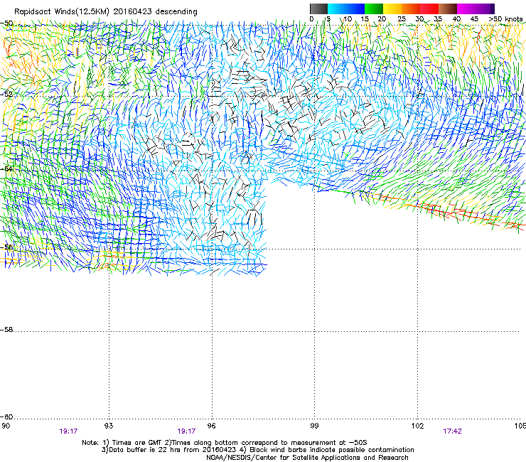Click the '-60' latitude label
Image resolution: width=526 pixels, height=462 pixels.
pos(6,417)
